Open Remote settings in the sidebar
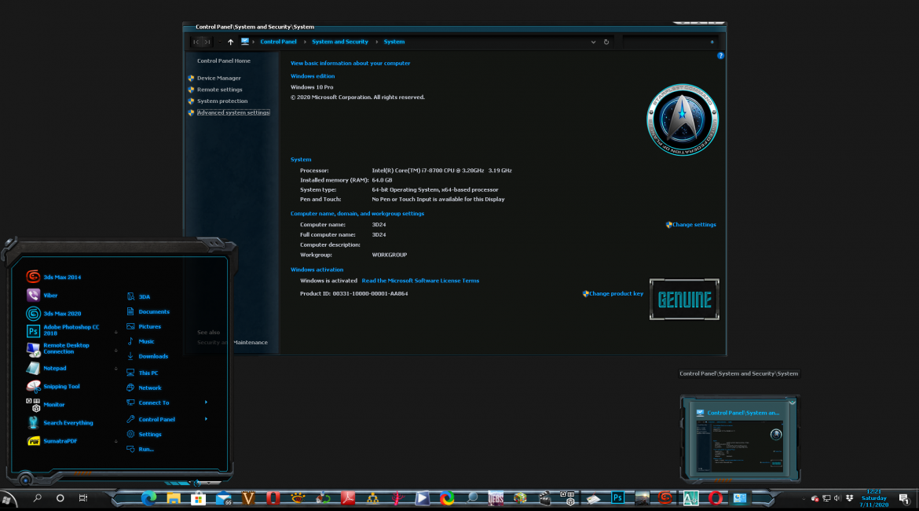 (x=219, y=90)
